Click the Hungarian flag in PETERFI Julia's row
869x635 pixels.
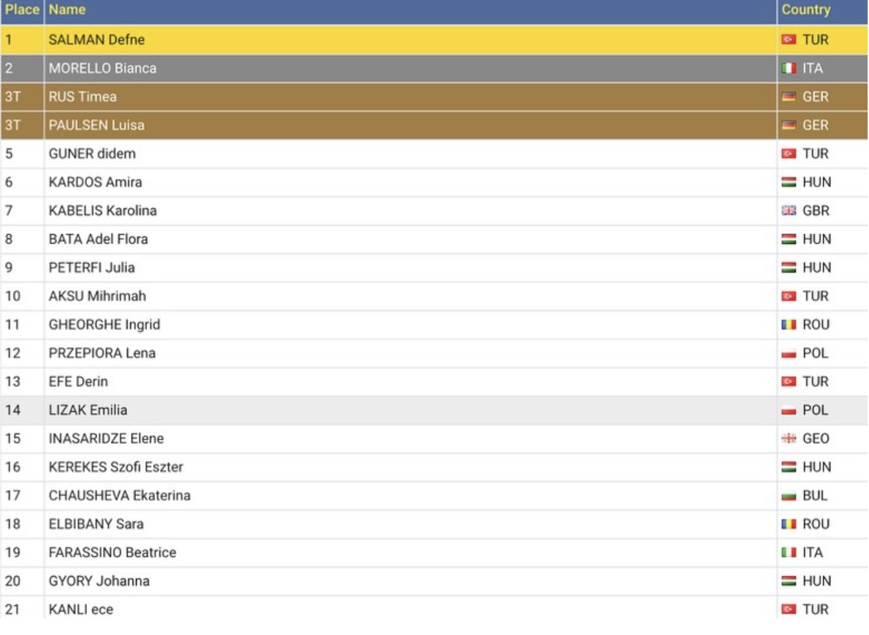pos(789,268)
